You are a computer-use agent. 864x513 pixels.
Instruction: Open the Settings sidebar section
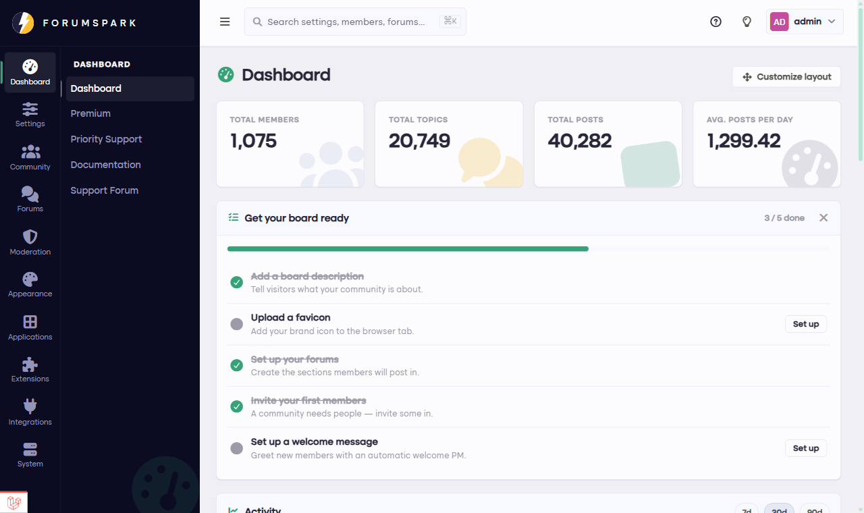(x=30, y=115)
